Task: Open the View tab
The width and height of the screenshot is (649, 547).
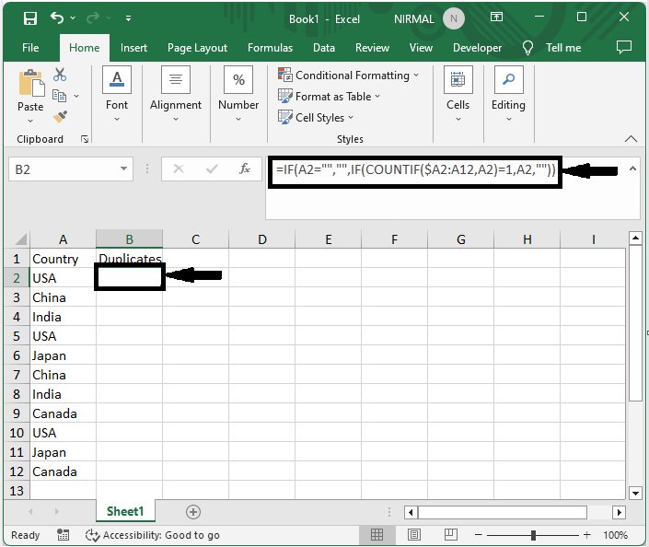Action: pyautogui.click(x=421, y=48)
